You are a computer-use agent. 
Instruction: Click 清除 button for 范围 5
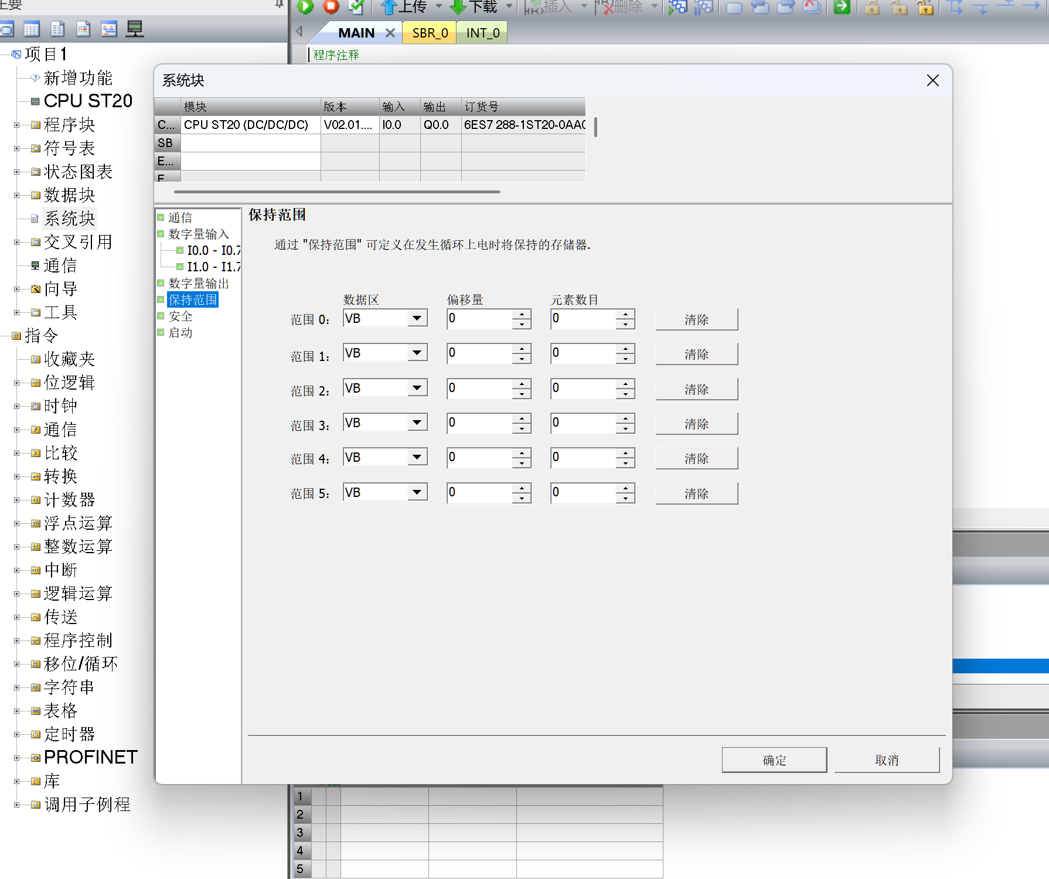point(697,493)
